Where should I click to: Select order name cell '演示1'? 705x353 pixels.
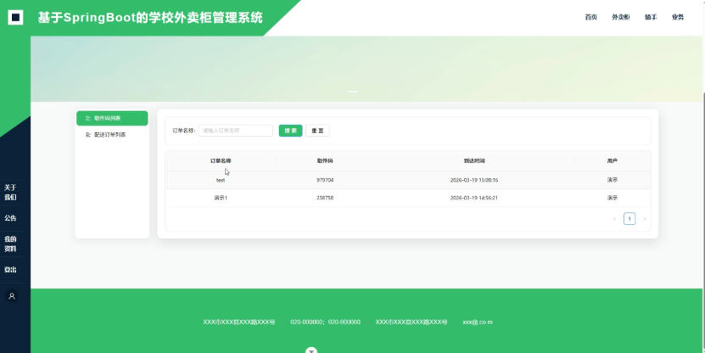(x=221, y=198)
